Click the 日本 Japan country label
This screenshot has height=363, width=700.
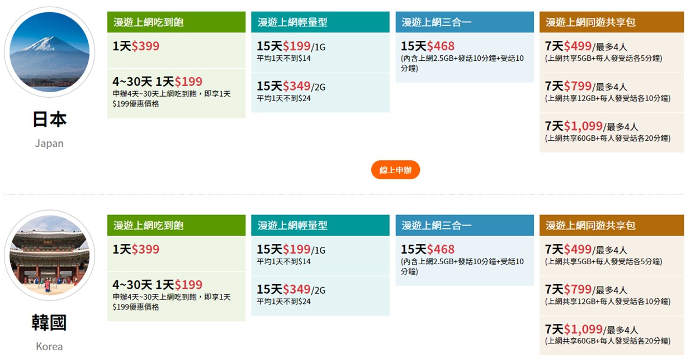pyautogui.click(x=49, y=120)
